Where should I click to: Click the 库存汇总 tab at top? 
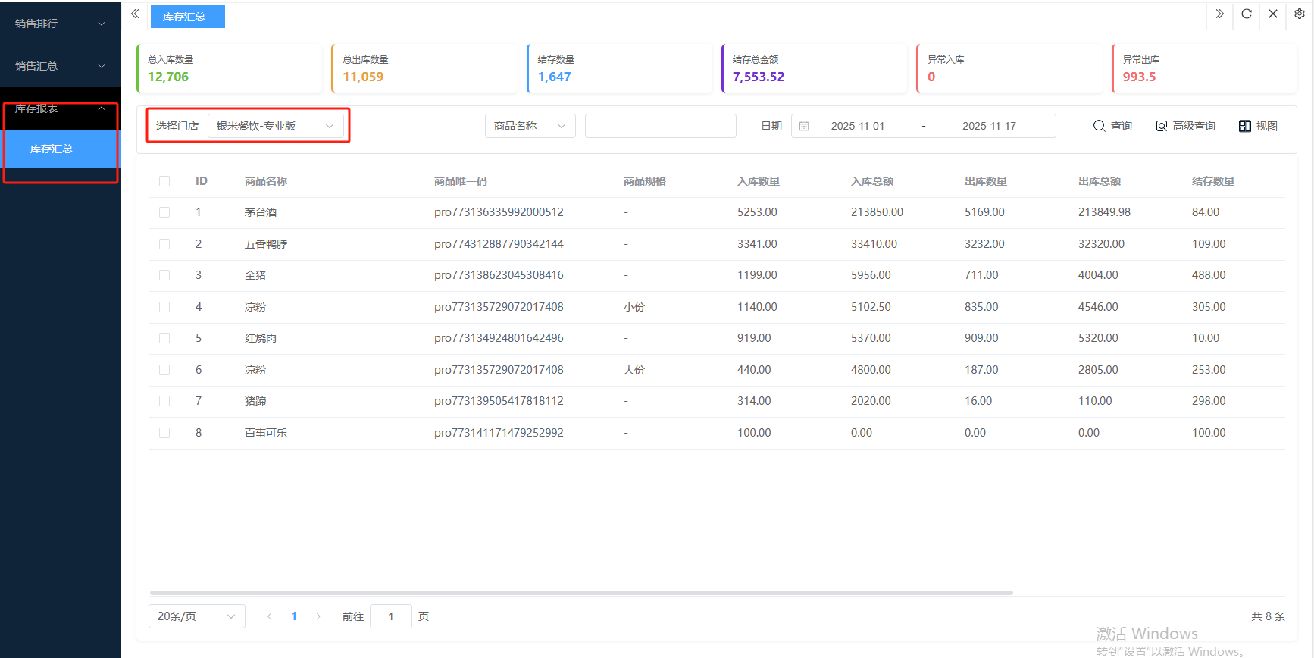(x=184, y=17)
